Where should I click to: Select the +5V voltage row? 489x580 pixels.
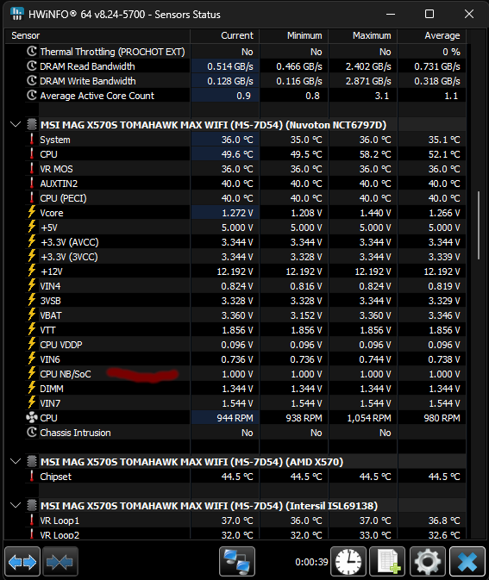pos(246,228)
